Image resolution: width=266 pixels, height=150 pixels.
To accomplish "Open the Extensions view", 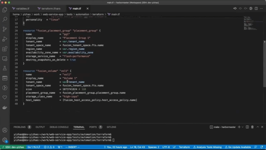I will coord(5,49).
